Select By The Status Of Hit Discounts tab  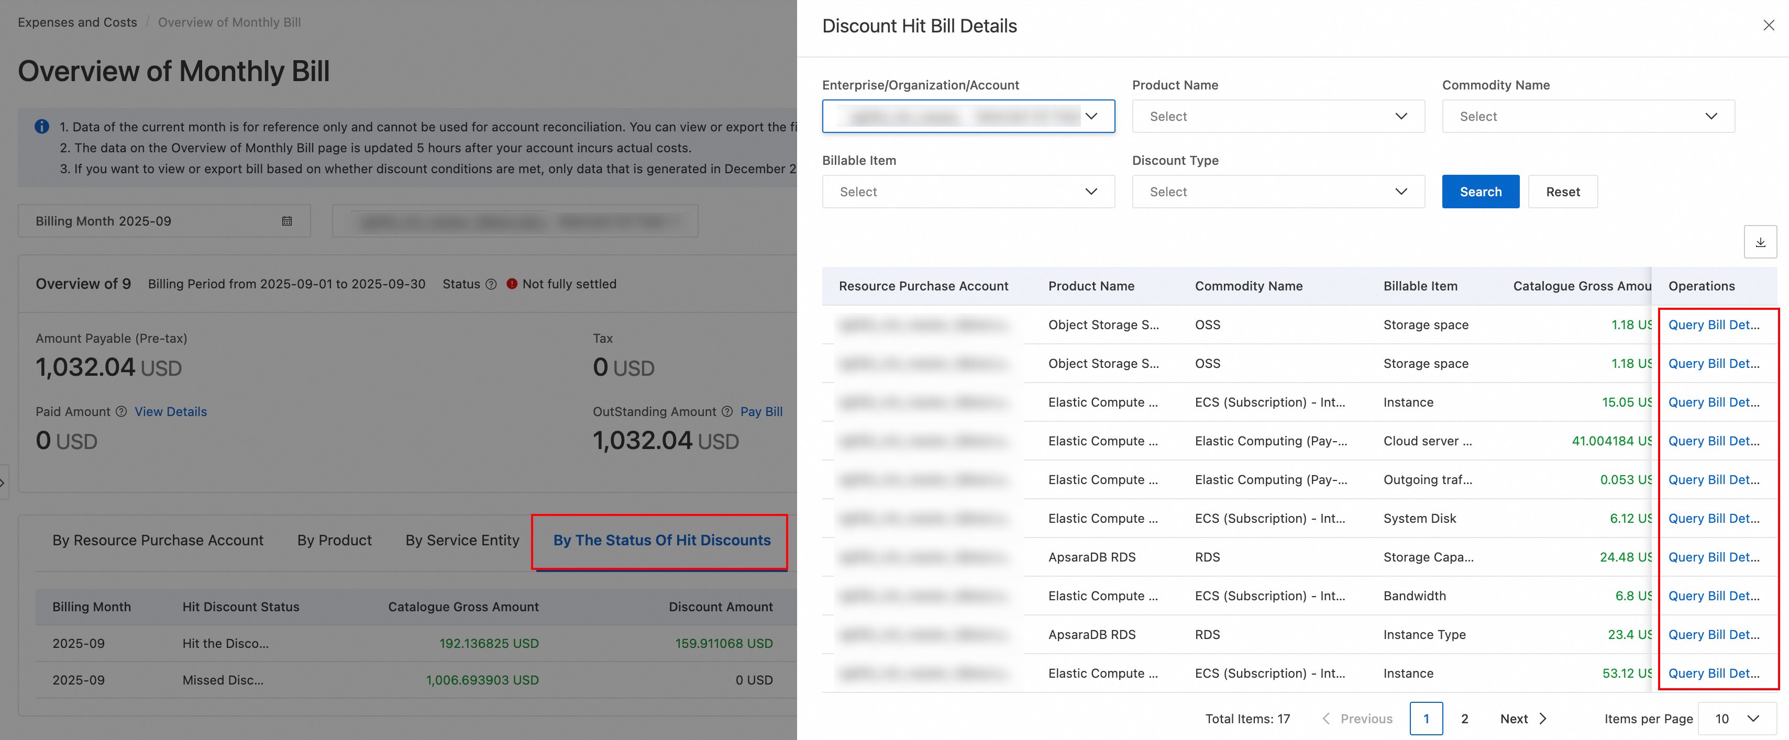pos(661,540)
